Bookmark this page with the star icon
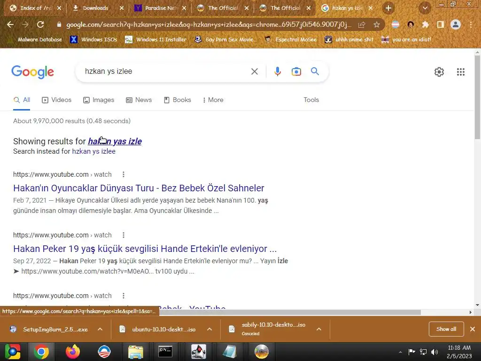 (377, 24)
